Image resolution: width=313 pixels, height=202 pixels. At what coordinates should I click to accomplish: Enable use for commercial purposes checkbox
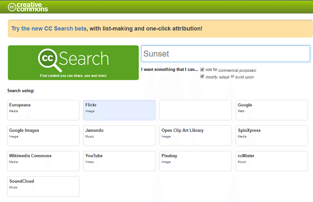click(x=202, y=69)
